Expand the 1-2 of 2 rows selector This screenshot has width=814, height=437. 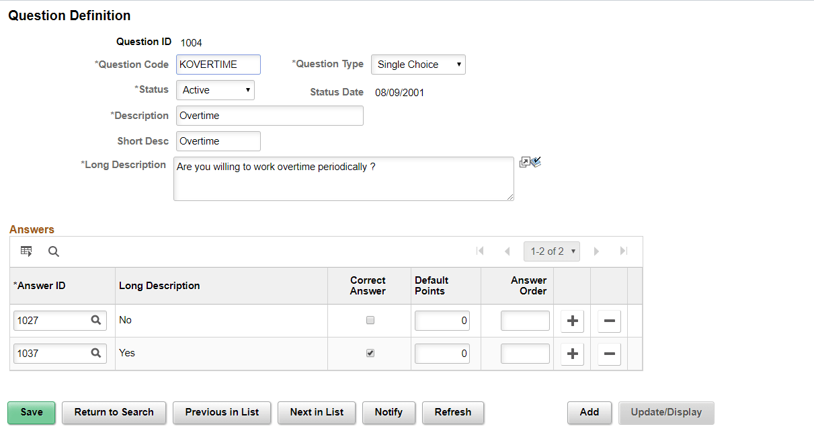click(x=552, y=251)
